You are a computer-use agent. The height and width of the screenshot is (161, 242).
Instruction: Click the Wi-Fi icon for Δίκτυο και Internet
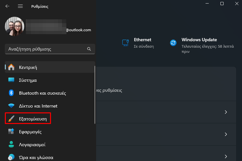pos(11,106)
